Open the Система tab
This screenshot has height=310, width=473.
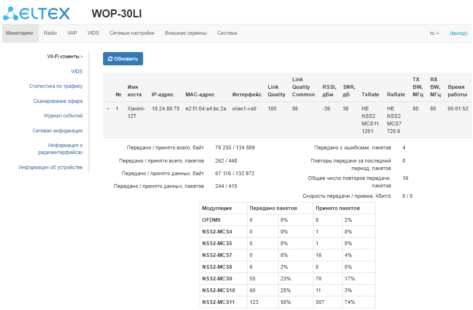point(227,33)
